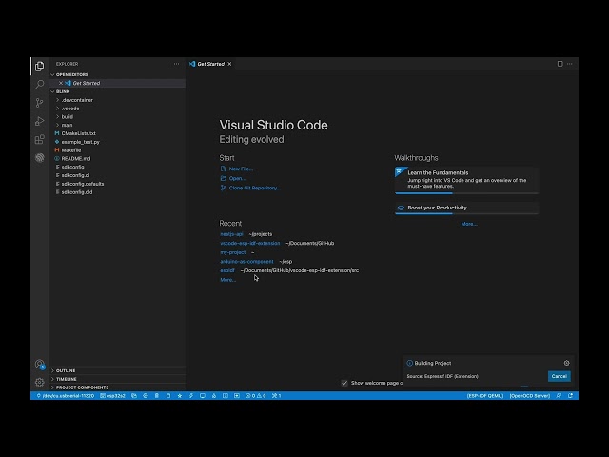Open recent arduino-as-component project
Viewport: 609px width, 457px height.
[246, 262]
